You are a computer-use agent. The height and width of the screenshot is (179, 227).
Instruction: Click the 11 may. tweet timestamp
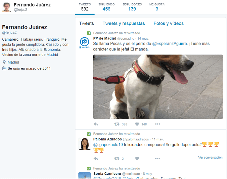(x=158, y=139)
